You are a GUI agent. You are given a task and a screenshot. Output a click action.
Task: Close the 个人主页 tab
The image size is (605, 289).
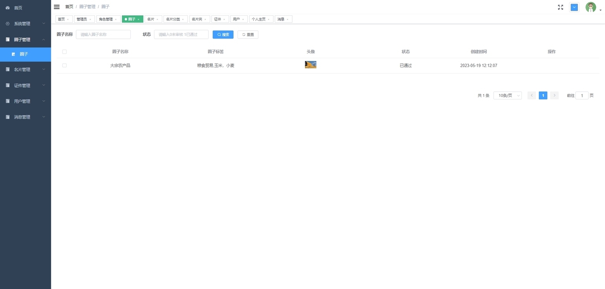tap(269, 19)
